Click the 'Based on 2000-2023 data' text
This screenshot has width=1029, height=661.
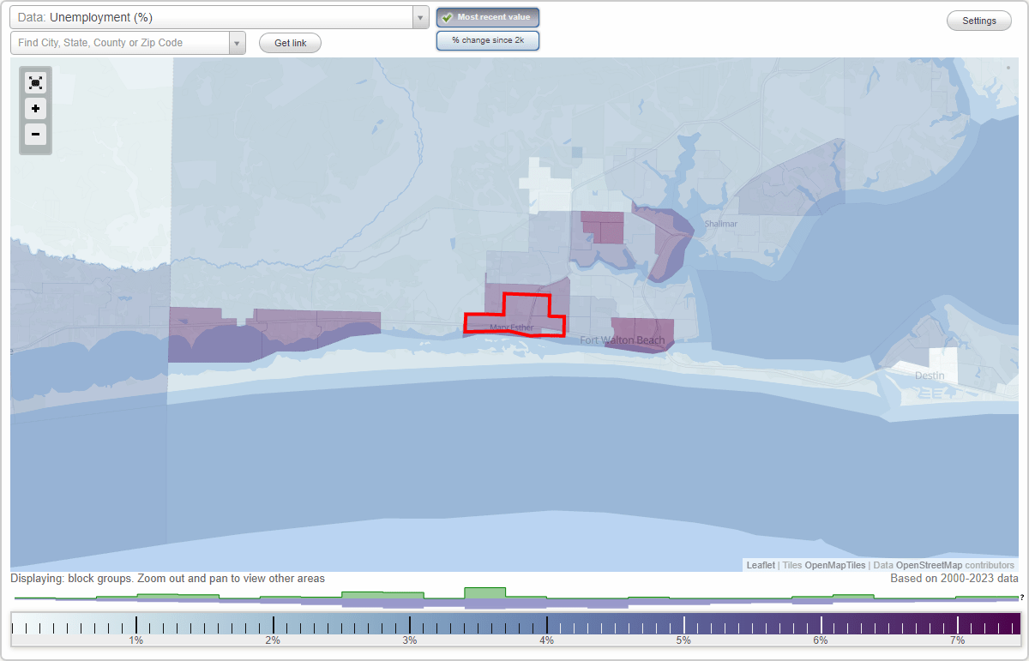click(x=954, y=579)
